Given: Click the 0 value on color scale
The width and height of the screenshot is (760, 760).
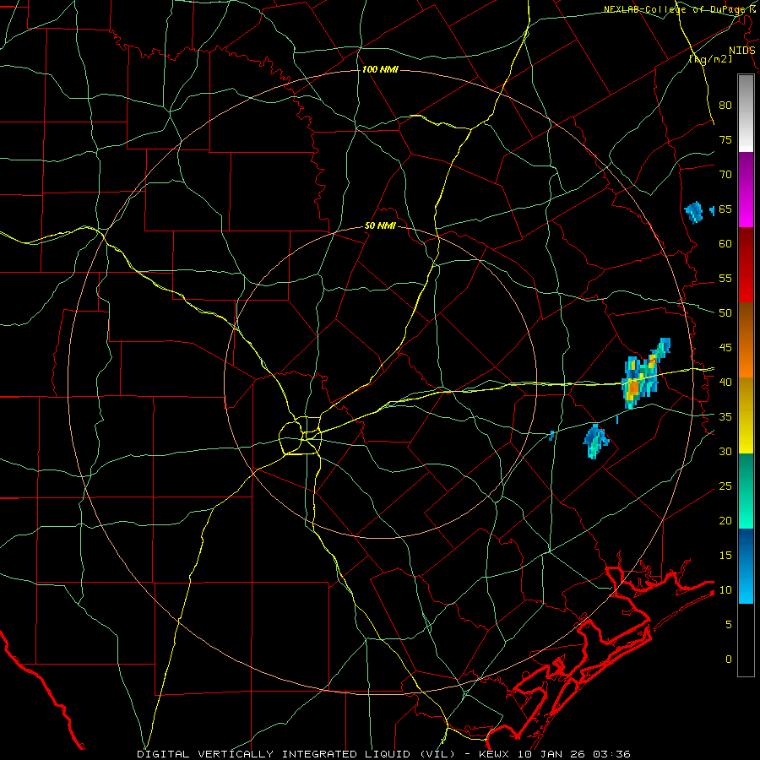Looking at the screenshot, I should pos(729,660).
